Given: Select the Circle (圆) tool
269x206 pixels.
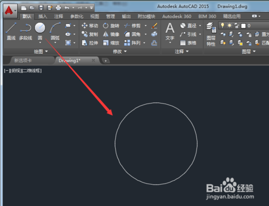Looking at the screenshot, I should coord(40,31).
